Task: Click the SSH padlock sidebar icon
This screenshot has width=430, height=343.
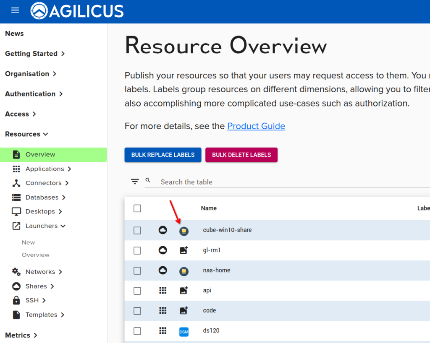Action: 15,300
